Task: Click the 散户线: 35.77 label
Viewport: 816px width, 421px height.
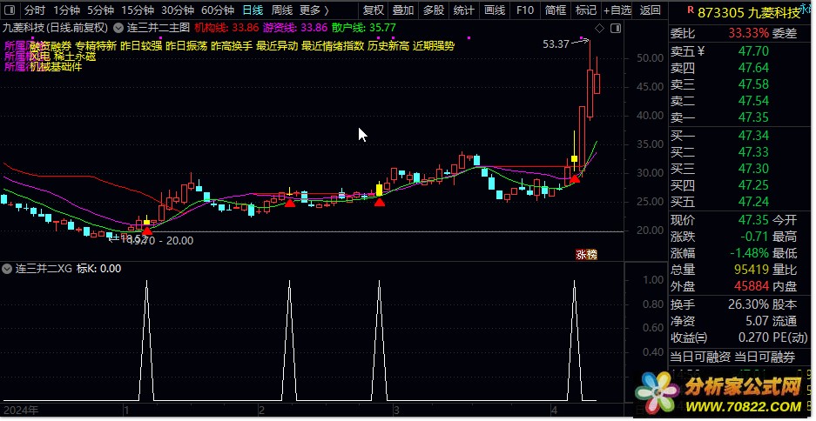Action: pyautogui.click(x=364, y=28)
